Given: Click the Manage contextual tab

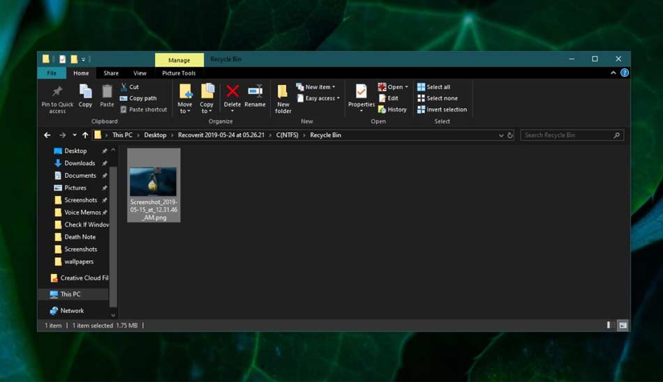Looking at the screenshot, I should [x=179, y=60].
